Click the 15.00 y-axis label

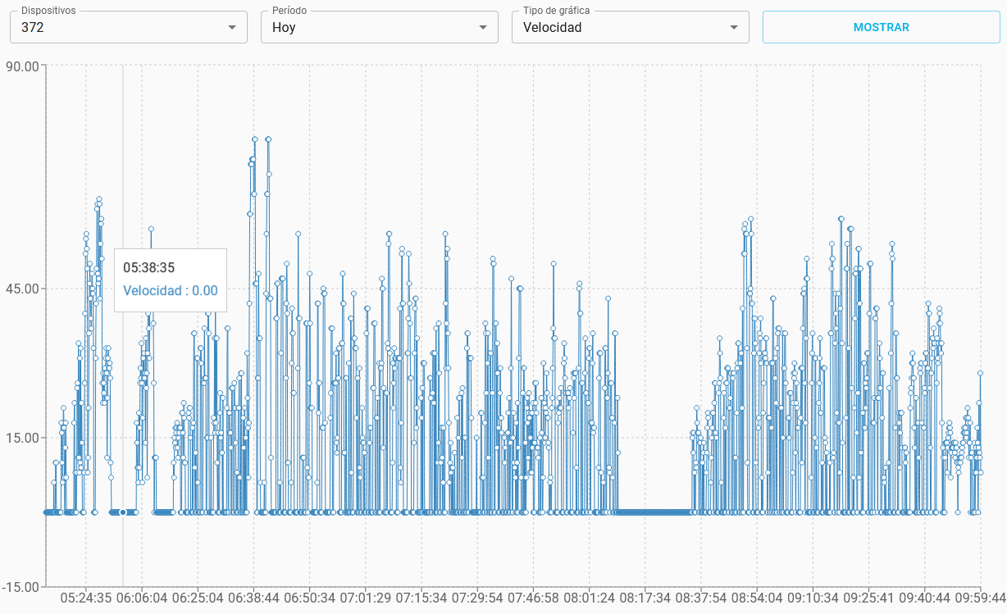point(22,438)
